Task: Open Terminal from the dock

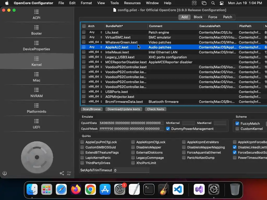Action: pos(149,189)
